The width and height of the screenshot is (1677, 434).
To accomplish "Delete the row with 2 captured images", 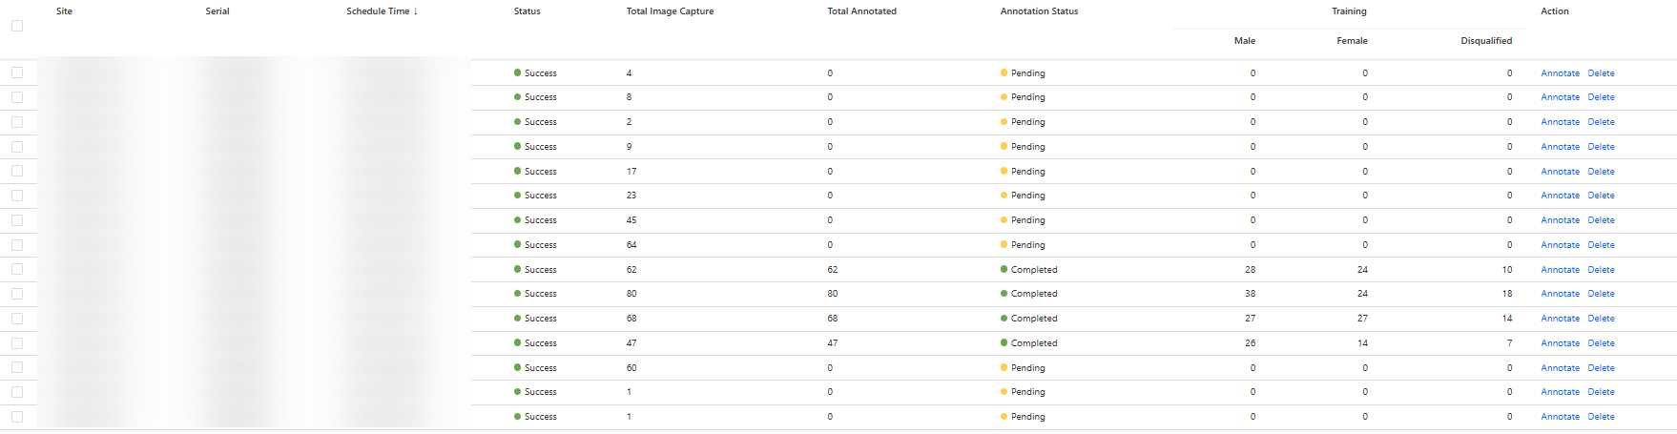I will [1601, 122].
